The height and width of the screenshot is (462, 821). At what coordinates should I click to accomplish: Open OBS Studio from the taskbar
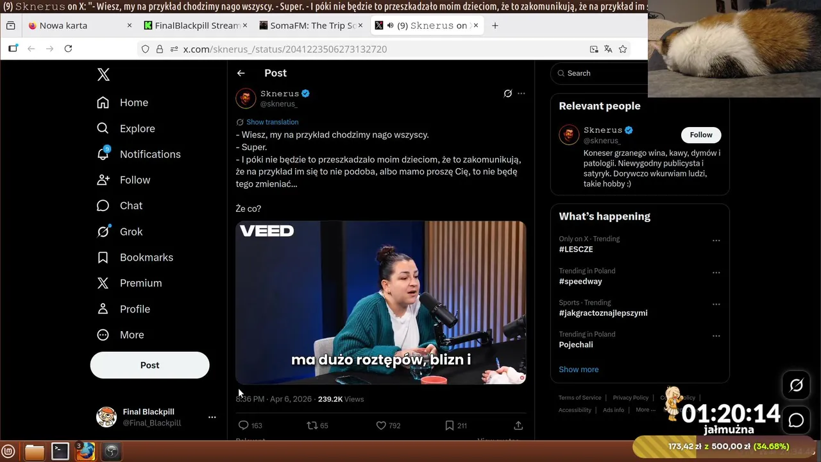click(x=111, y=452)
